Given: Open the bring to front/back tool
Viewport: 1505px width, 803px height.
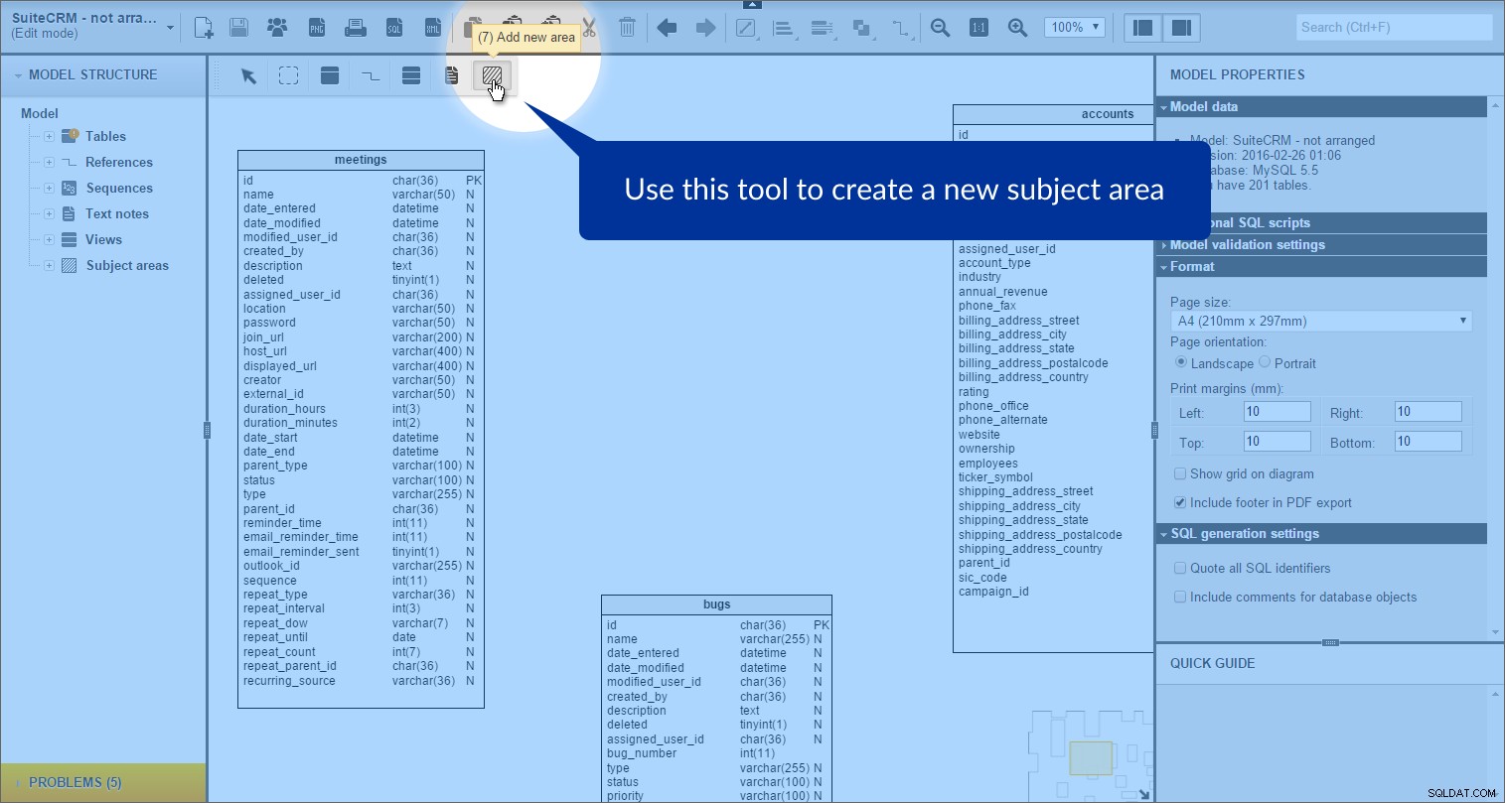Looking at the screenshot, I should (x=862, y=28).
